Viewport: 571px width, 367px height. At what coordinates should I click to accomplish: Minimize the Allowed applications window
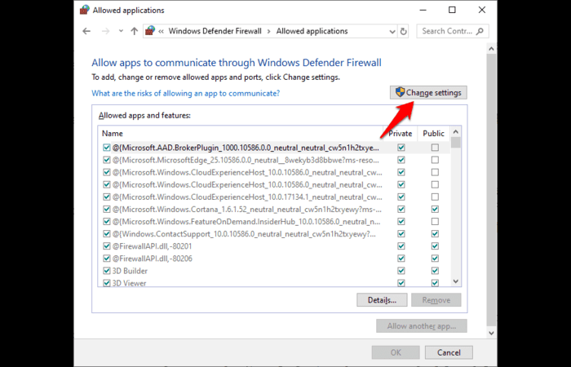(422, 10)
